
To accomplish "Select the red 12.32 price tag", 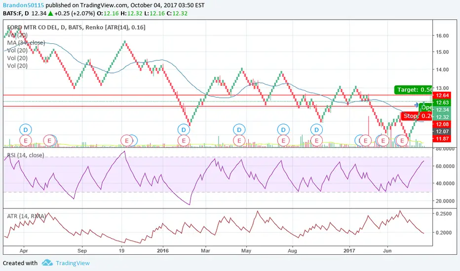I will (x=442, y=117).
